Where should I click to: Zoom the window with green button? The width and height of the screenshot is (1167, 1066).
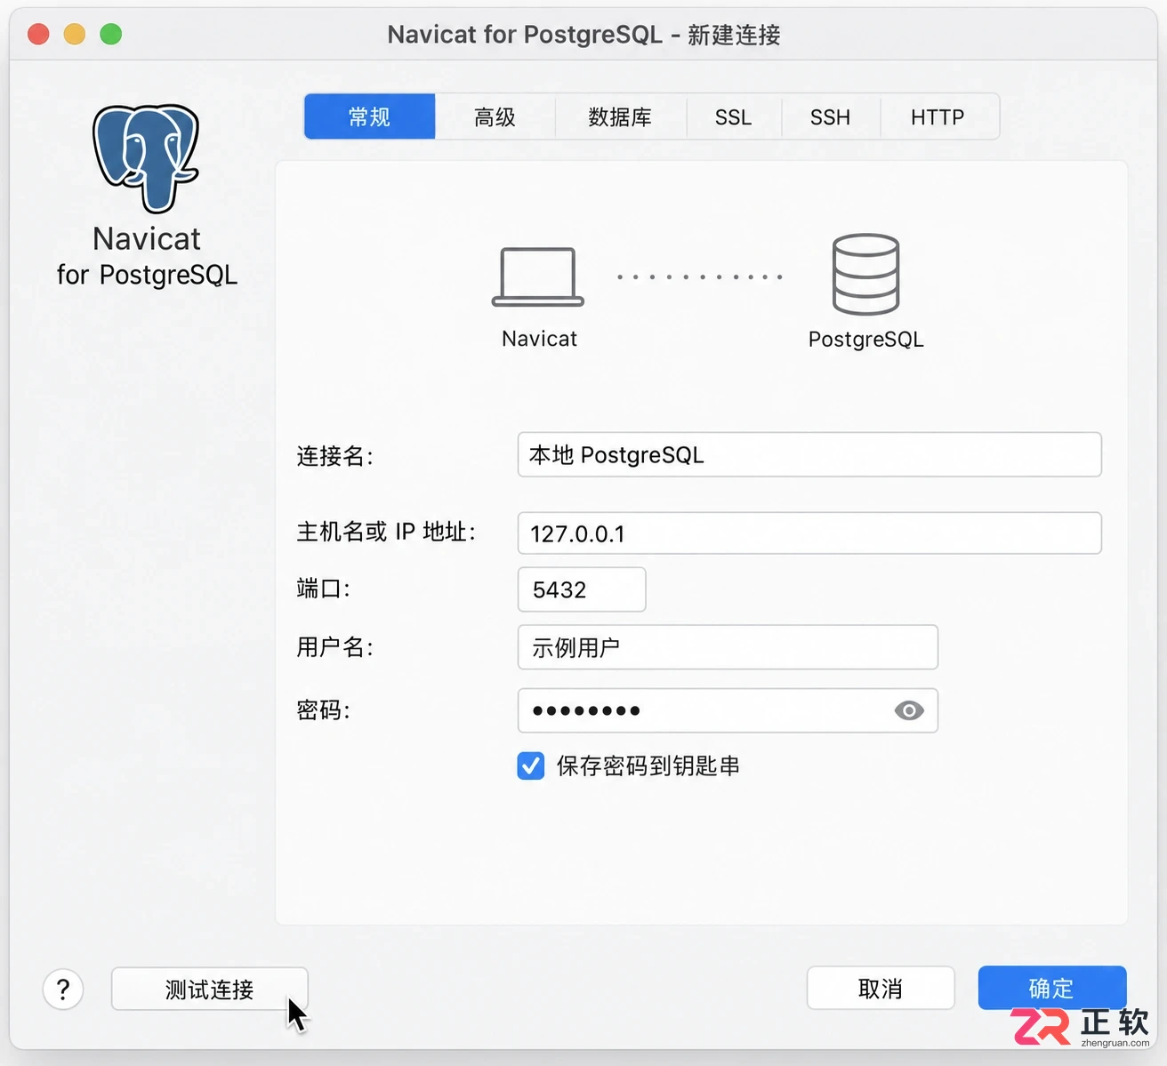point(111,35)
